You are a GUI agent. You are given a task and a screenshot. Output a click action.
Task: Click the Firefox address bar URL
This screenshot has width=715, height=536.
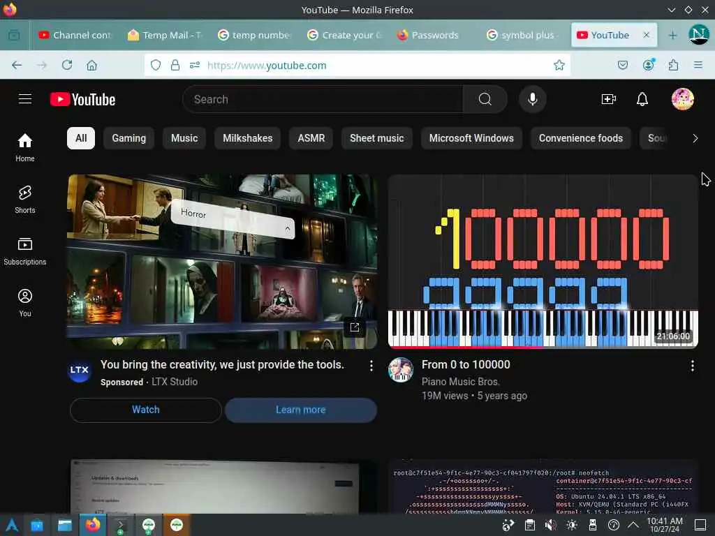pyautogui.click(x=267, y=65)
